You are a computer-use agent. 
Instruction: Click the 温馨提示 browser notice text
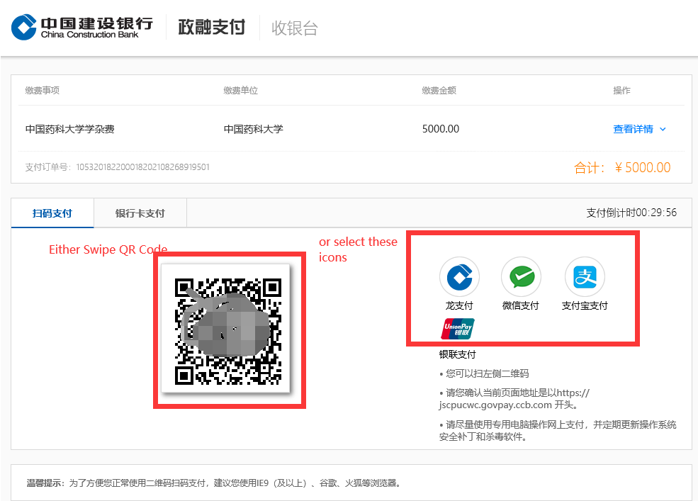[213, 483]
